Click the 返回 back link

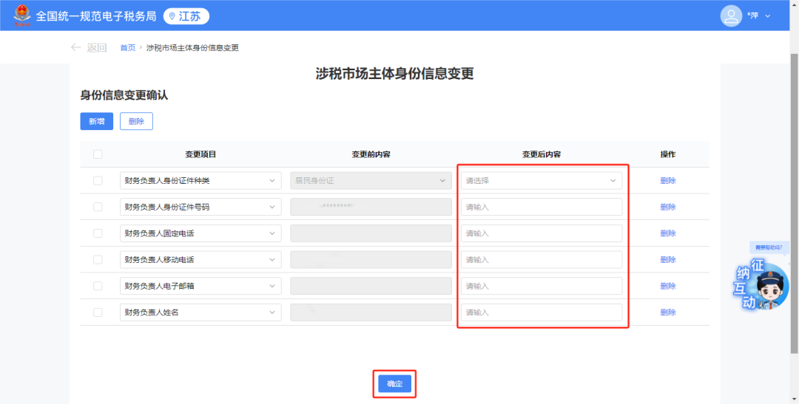(x=96, y=48)
